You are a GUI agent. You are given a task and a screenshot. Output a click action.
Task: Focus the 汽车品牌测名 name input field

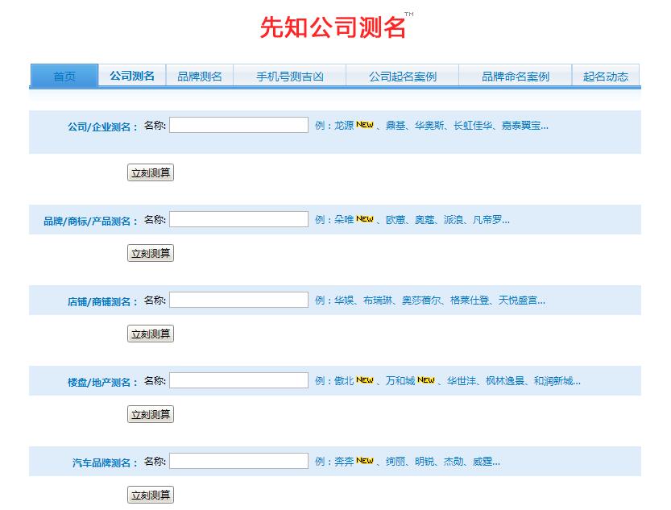click(x=238, y=461)
